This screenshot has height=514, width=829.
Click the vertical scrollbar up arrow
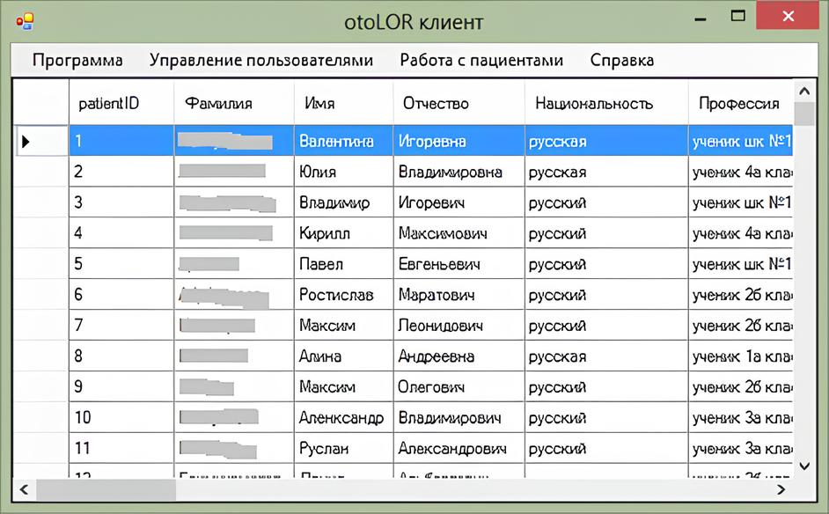(x=803, y=90)
